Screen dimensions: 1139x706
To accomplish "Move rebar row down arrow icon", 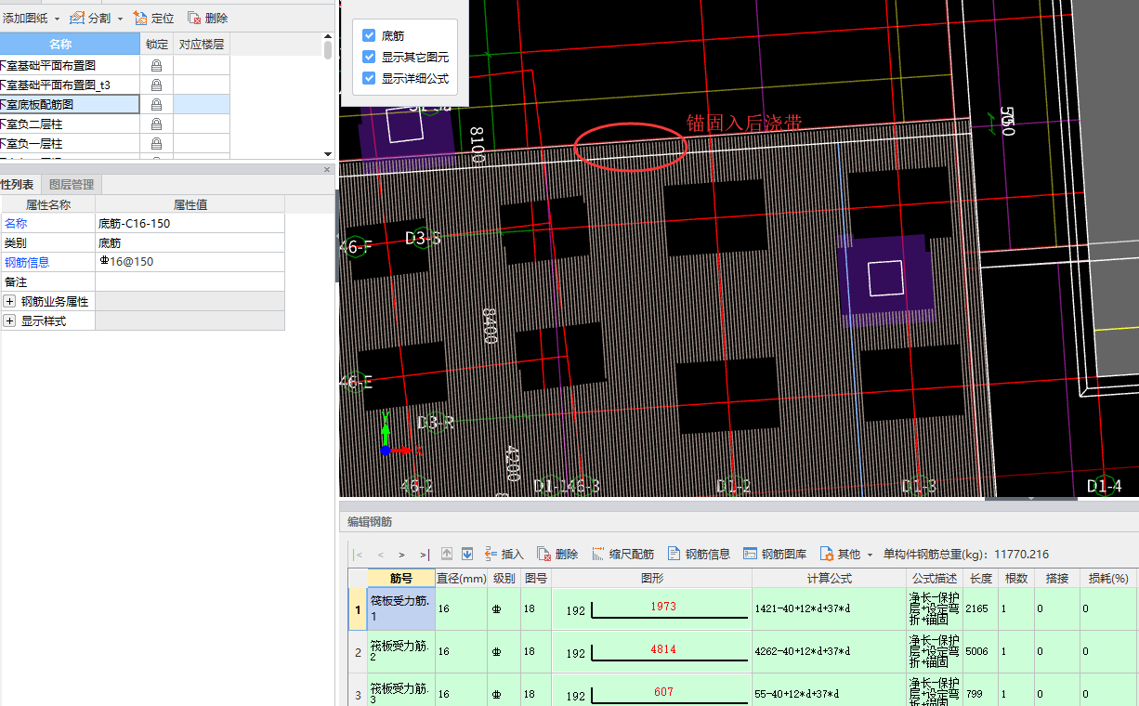I will pyautogui.click(x=467, y=554).
